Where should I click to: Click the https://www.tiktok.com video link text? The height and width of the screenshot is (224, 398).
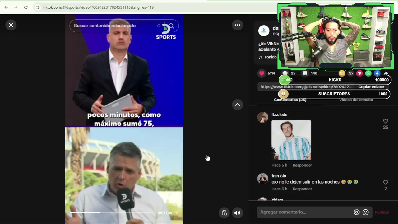click(x=306, y=87)
